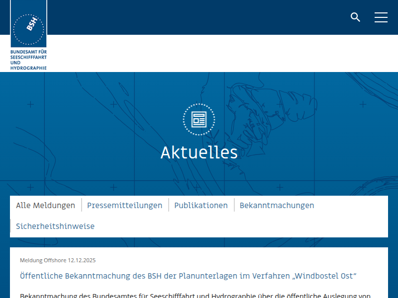Click the 12.12.2025 article date
The image size is (398, 298).
click(82, 260)
